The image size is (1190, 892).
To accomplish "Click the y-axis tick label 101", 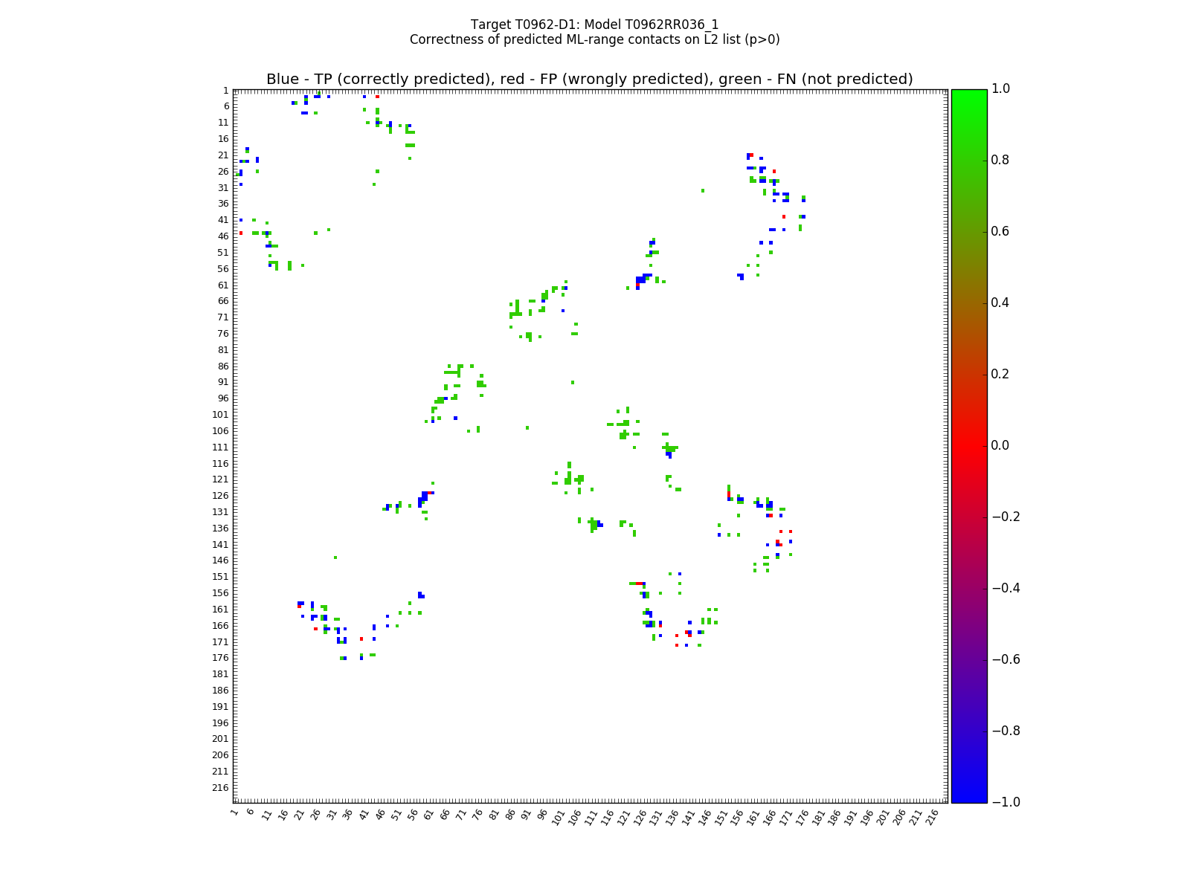I will pos(220,415).
